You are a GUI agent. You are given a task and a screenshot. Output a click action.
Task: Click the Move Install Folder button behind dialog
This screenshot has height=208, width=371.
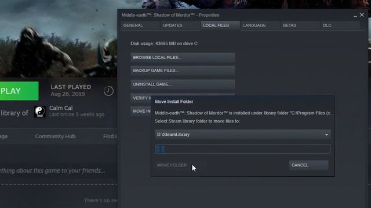click(x=141, y=111)
